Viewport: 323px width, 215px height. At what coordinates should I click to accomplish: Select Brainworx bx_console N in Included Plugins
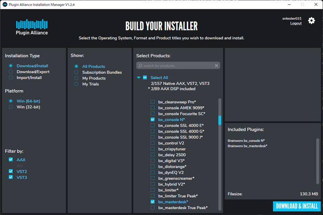click(x=246, y=141)
